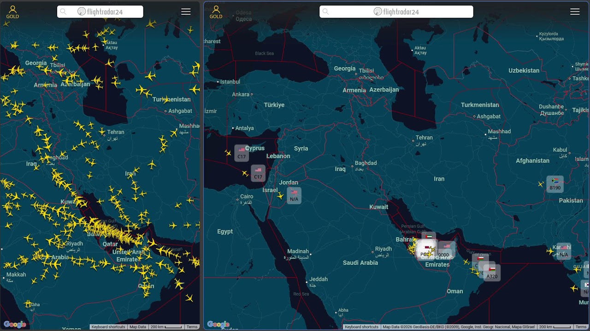The image size is (590, 331).
Task: Click Cairo city label
Action: (247, 197)
